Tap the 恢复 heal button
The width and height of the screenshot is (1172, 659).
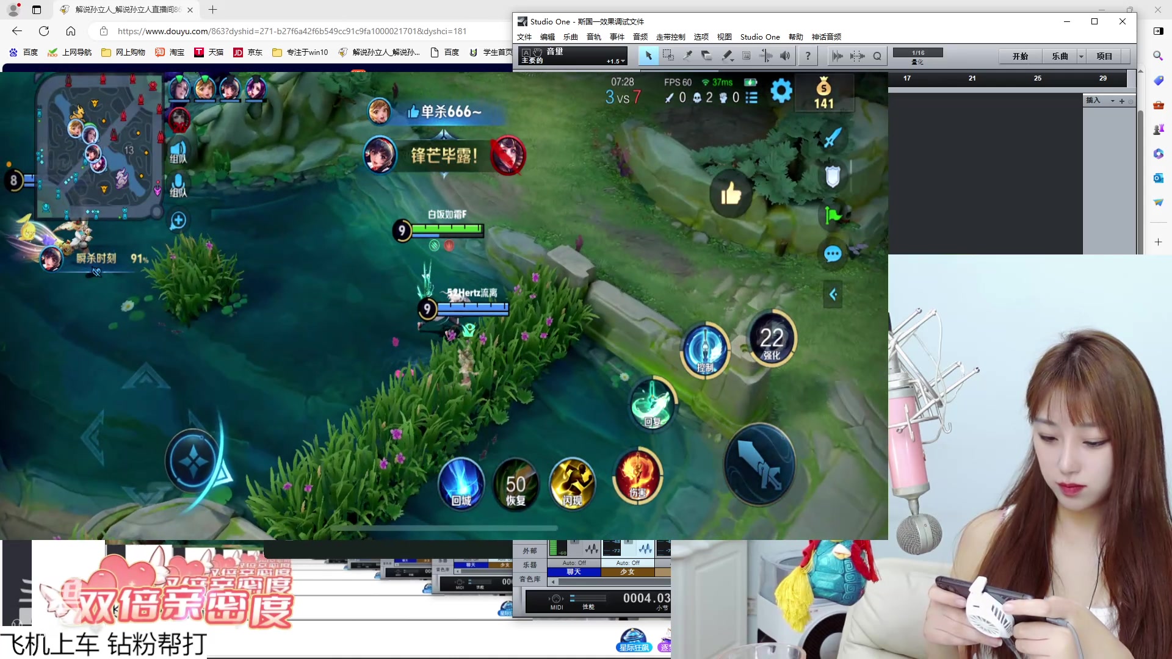[x=516, y=483]
